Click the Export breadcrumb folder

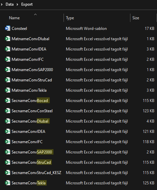[x=27, y=4]
